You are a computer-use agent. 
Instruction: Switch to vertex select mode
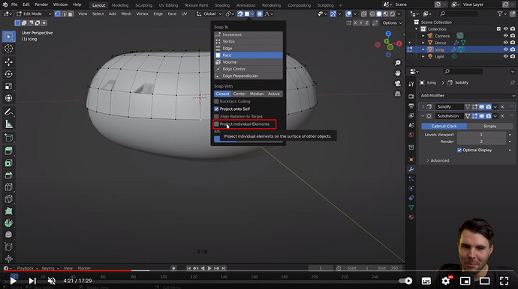pyautogui.click(x=58, y=13)
